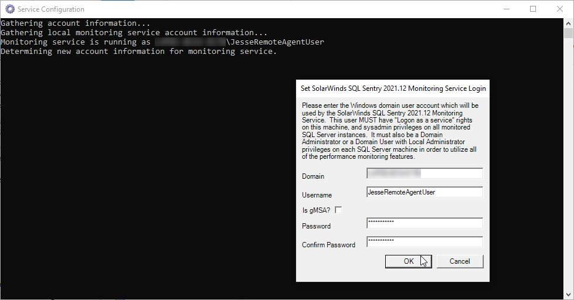The height and width of the screenshot is (300, 574).
Task: Enable the Is gMSA checkbox
Action: [x=338, y=210]
